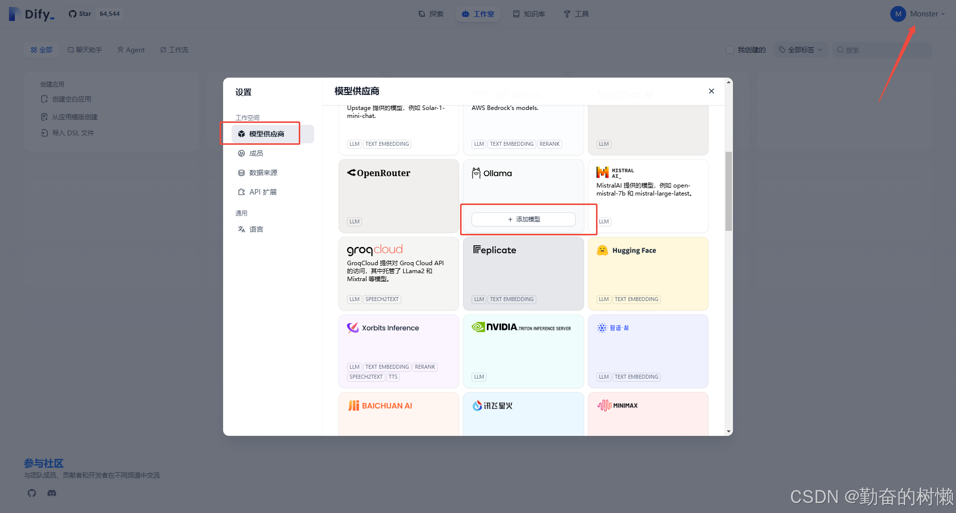
Task: Open the 探索 navigation tab
Action: point(431,14)
